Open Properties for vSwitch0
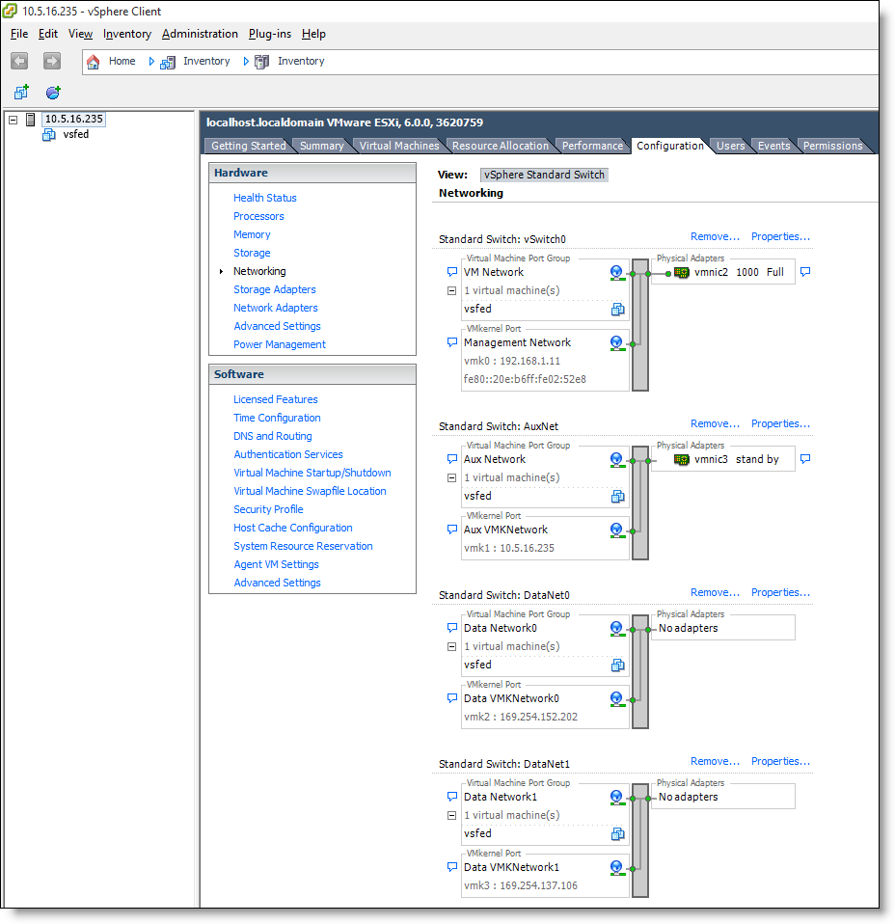Screen dimensions: 895x924 tap(780, 236)
